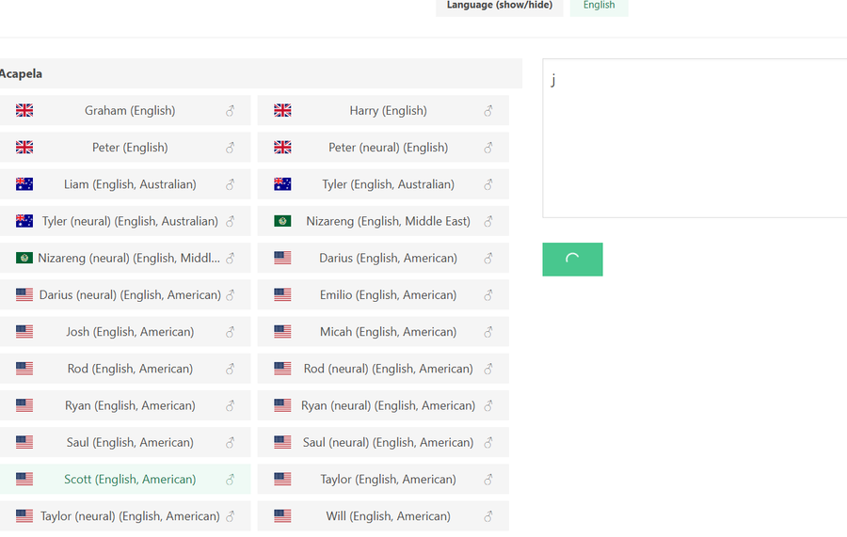Viewport: 847px width, 537px height.
Task: Click the Australian flag beside Liam
Action: point(24,184)
